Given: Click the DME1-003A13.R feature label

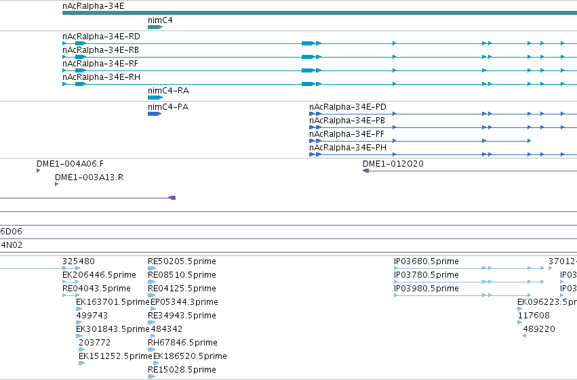Looking at the screenshot, I should tap(89, 177).
